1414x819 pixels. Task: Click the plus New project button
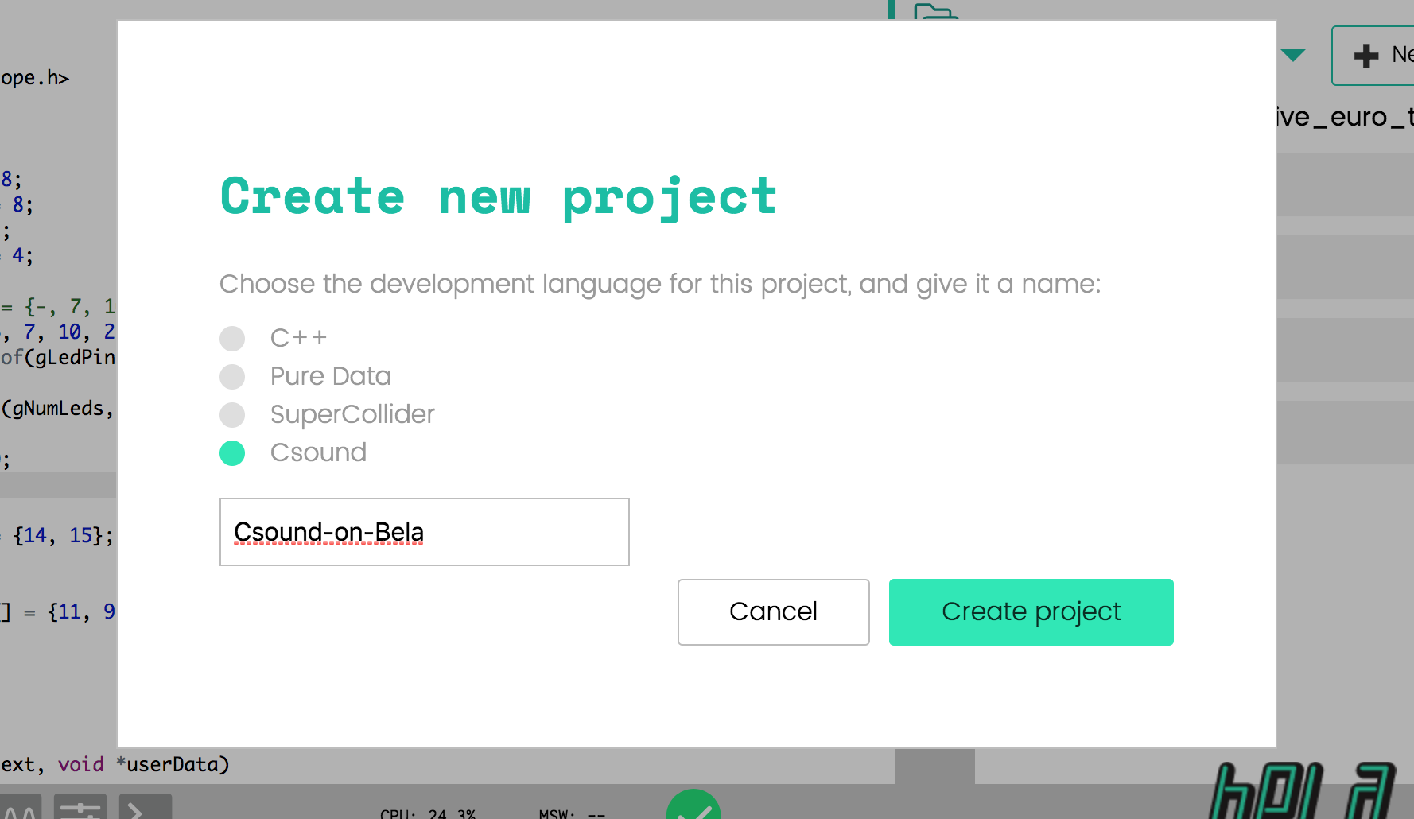(x=1374, y=56)
